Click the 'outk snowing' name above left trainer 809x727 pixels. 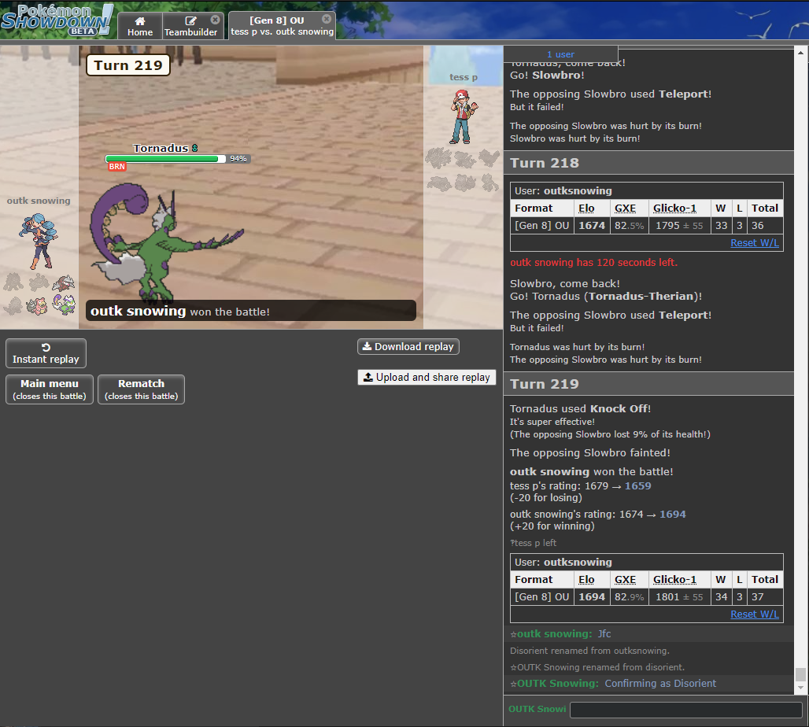[39, 201]
